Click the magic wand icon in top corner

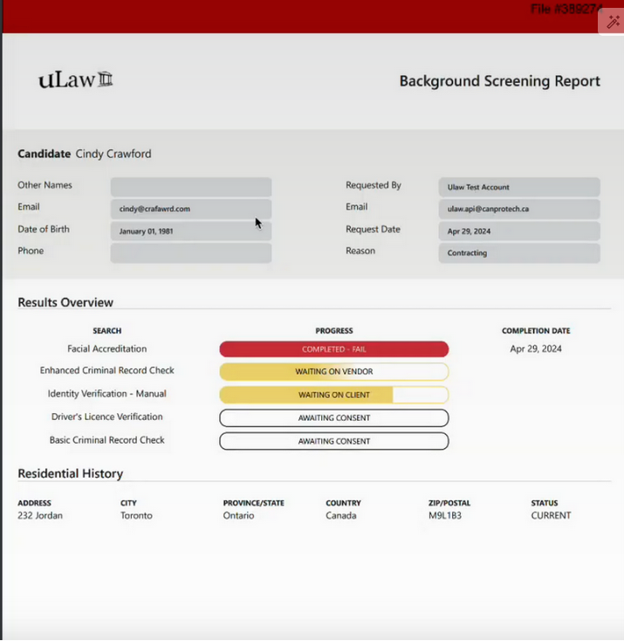pos(613,22)
